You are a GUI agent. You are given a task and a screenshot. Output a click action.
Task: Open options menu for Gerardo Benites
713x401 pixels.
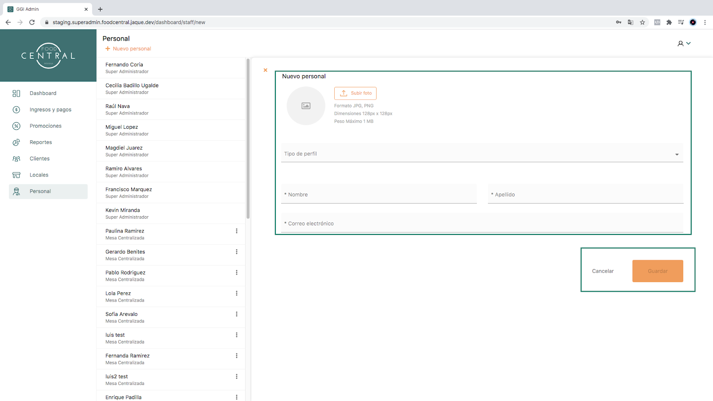click(x=237, y=252)
